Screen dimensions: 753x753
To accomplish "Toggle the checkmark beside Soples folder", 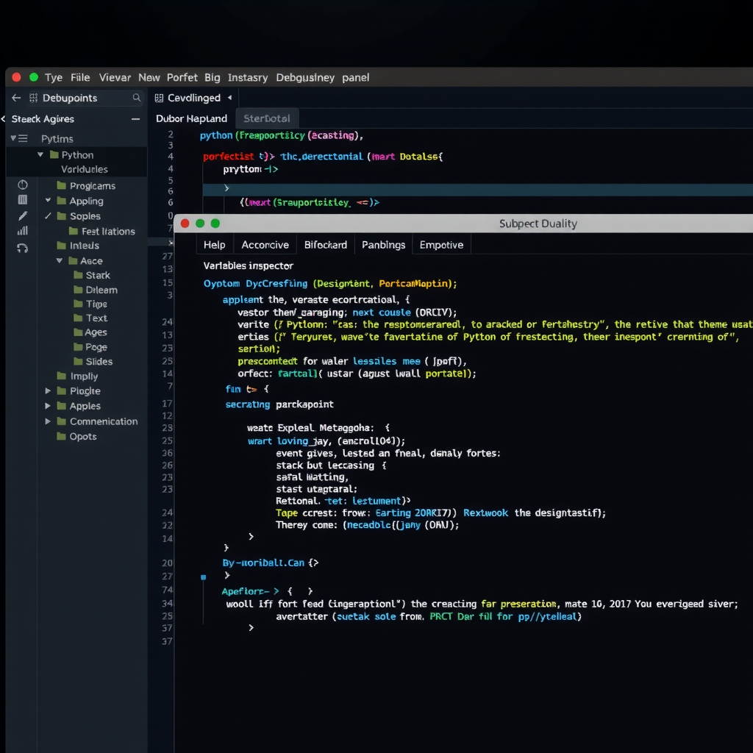I will [49, 216].
